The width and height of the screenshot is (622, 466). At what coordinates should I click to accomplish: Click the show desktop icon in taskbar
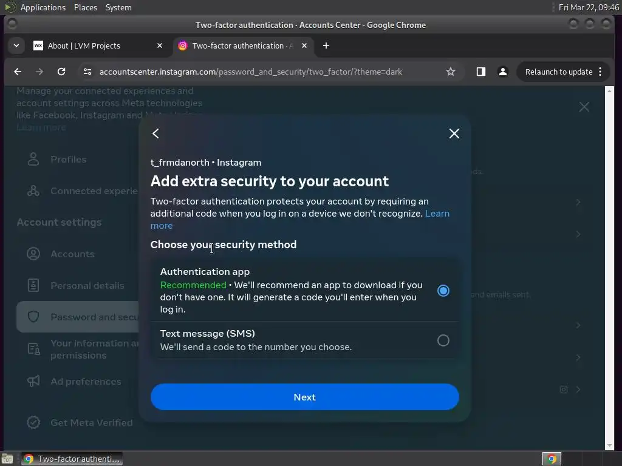7,459
